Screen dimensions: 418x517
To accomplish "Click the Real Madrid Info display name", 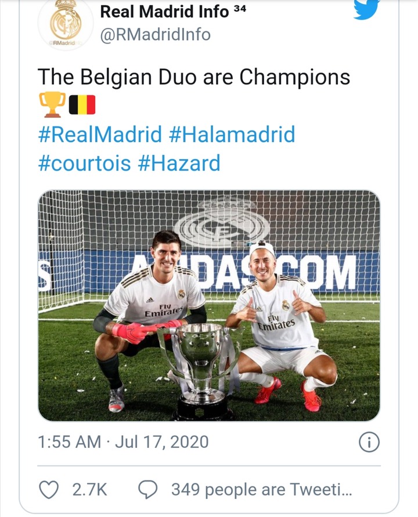I will click(x=164, y=12).
